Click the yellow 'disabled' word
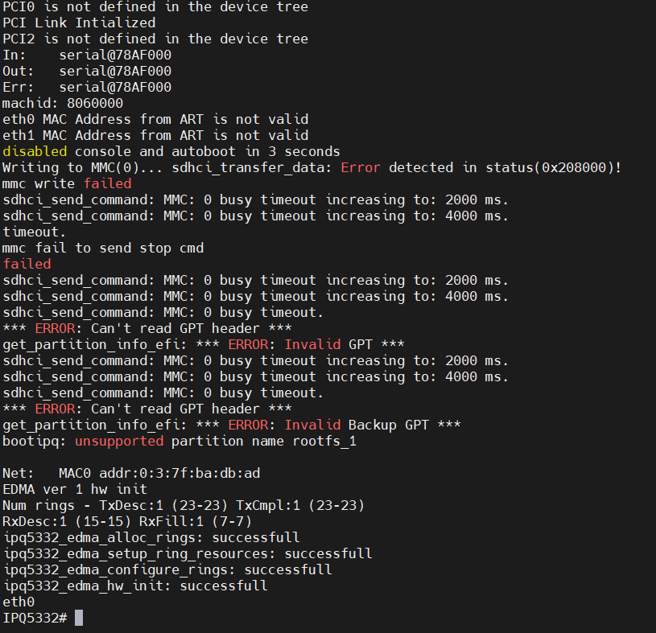The width and height of the screenshot is (656, 633). (x=35, y=151)
